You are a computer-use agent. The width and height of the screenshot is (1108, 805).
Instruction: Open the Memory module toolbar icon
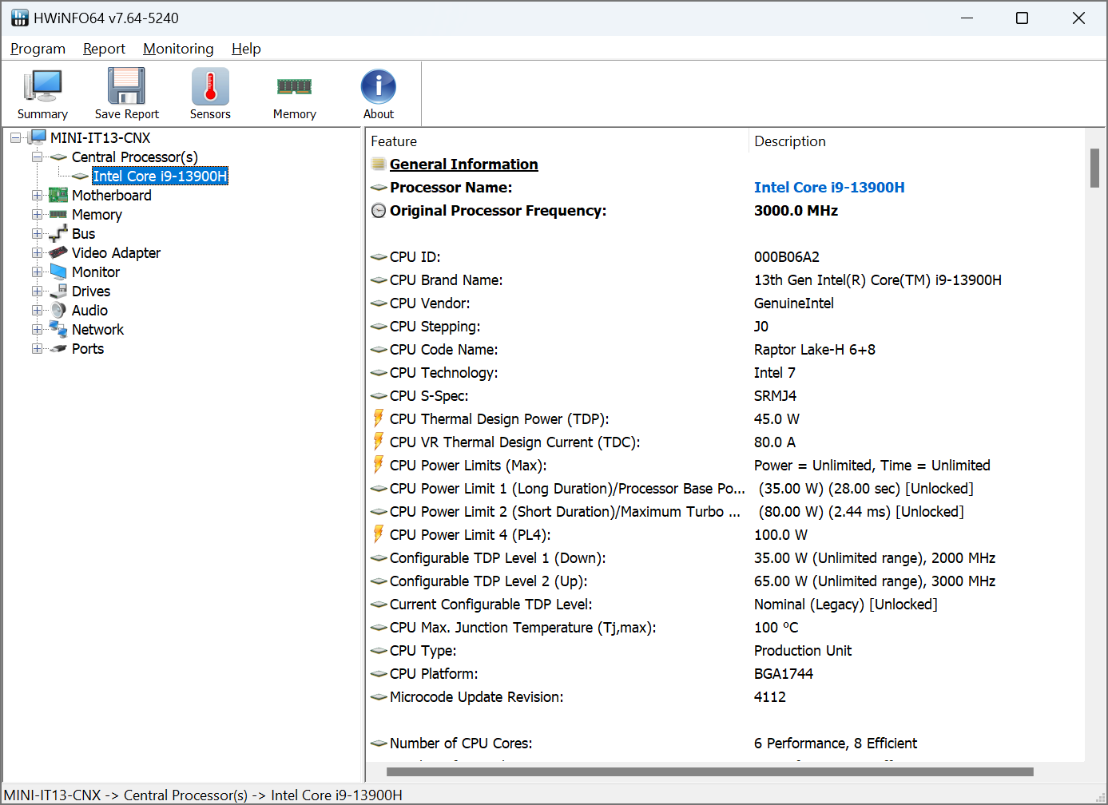click(294, 86)
